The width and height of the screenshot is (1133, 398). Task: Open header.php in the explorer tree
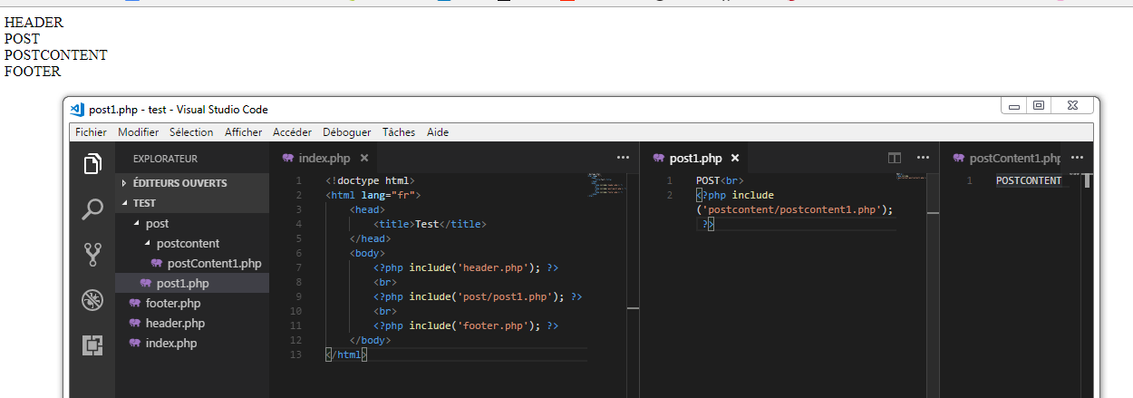coord(192,323)
